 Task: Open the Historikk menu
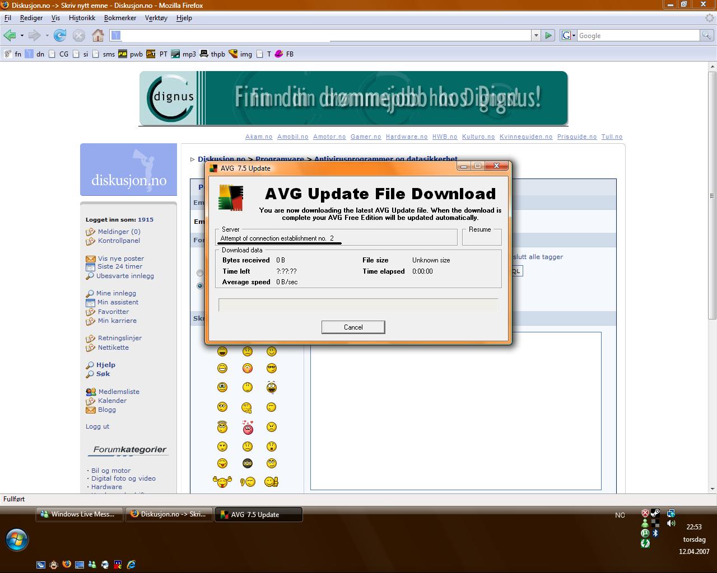coord(82,18)
